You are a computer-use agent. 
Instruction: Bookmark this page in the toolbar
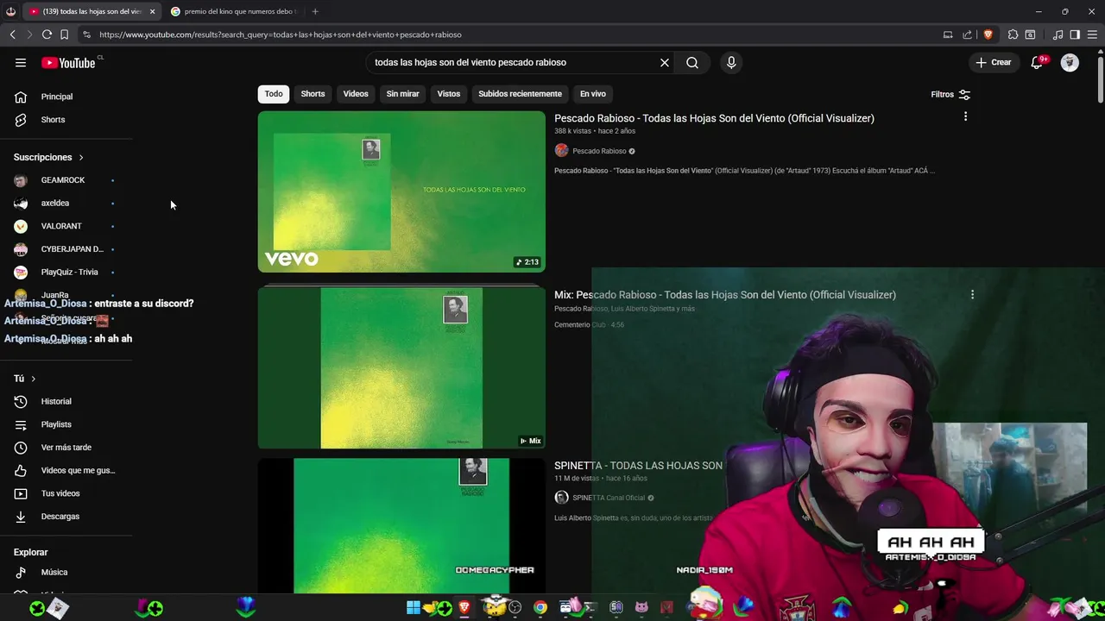(64, 34)
